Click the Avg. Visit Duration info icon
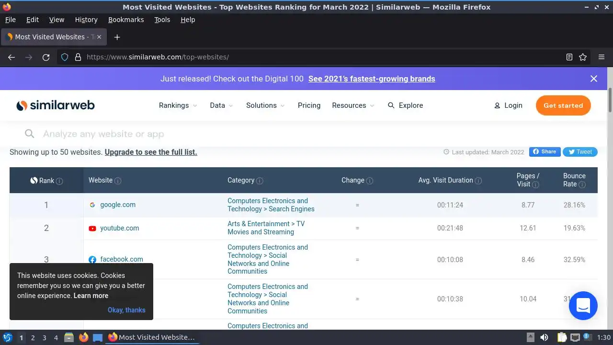This screenshot has height=345, width=613. (x=478, y=181)
